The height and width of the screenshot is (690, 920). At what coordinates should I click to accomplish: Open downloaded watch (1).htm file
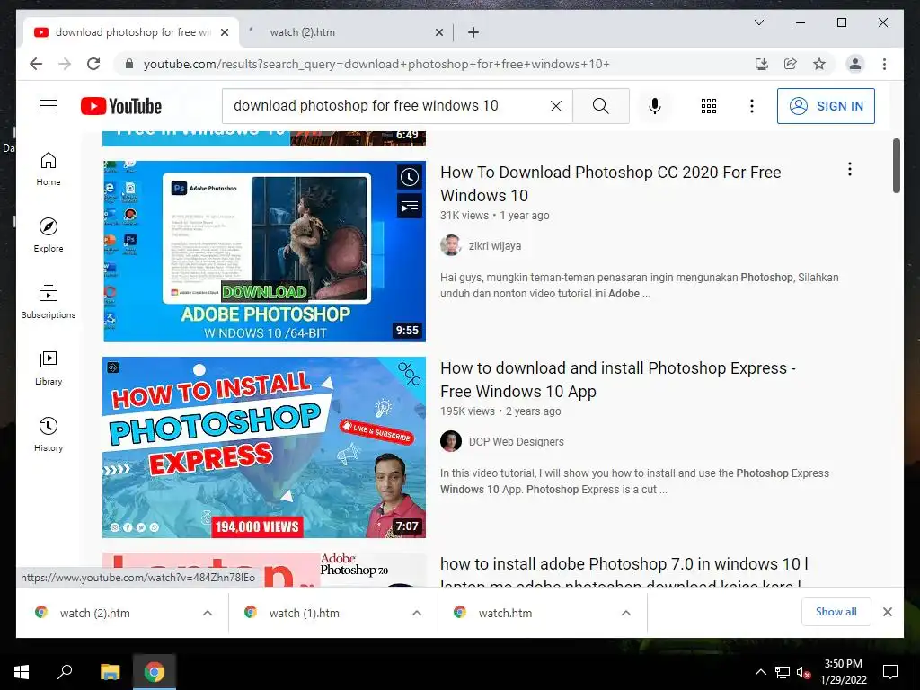coord(304,613)
